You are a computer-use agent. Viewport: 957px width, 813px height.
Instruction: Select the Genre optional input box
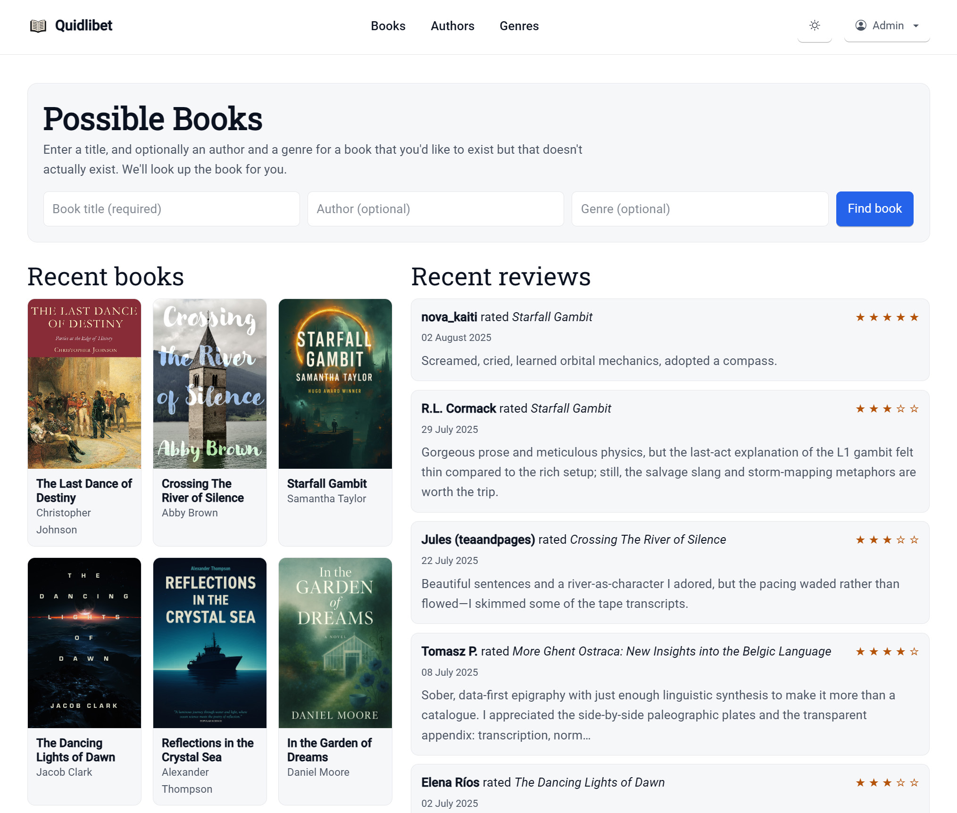[699, 209]
